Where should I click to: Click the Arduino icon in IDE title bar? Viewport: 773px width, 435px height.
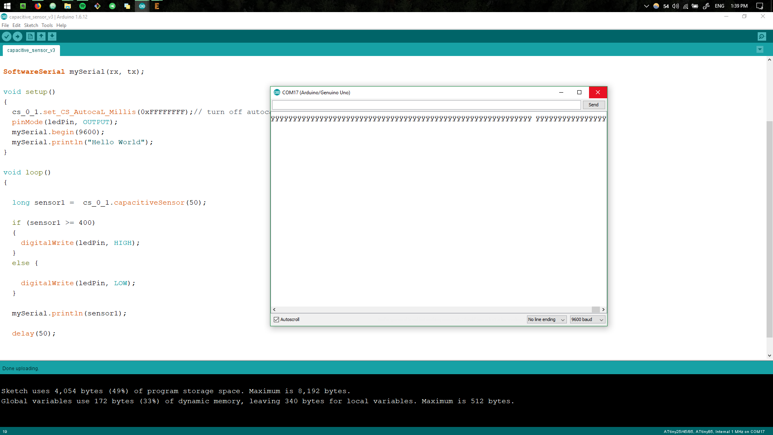tap(4, 17)
